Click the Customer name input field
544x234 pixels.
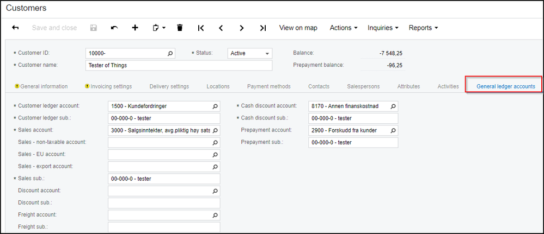pyautogui.click(x=179, y=66)
